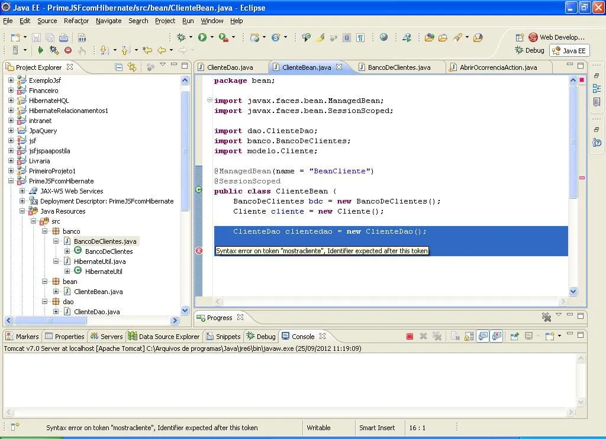Image resolution: width=606 pixels, height=439 pixels.
Task: Open the Run button dropdown arrow
Action: (211, 37)
